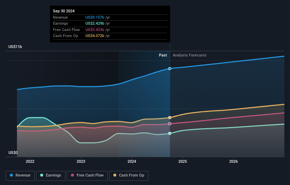Click the teal Earnings data point

point(170,133)
